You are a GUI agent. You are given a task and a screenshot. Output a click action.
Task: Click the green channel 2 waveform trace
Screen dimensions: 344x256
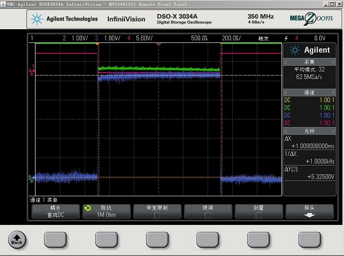click(x=159, y=68)
